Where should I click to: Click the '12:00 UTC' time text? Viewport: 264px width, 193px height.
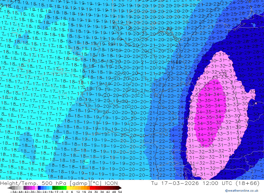(x=217, y=183)
